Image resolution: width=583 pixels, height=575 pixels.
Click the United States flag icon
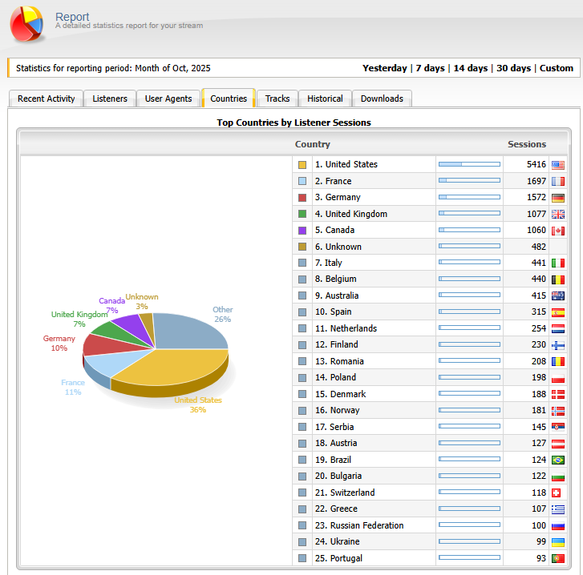tap(558, 165)
